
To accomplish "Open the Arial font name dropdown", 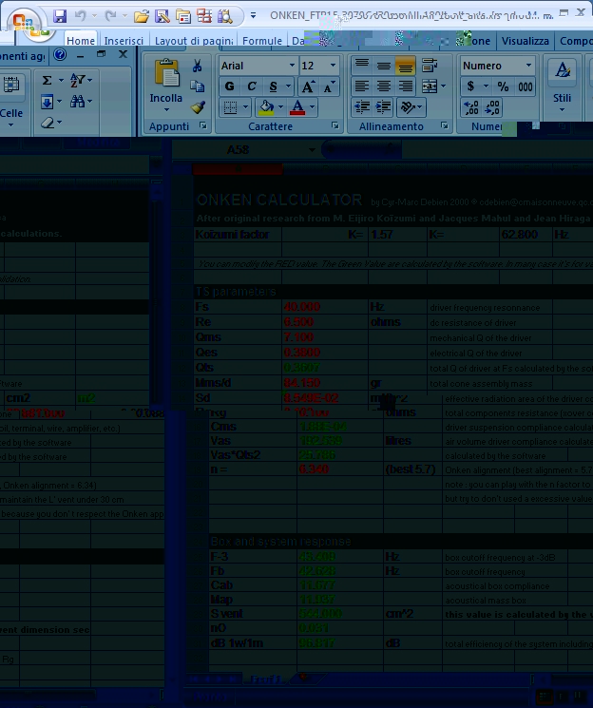I will [x=291, y=66].
